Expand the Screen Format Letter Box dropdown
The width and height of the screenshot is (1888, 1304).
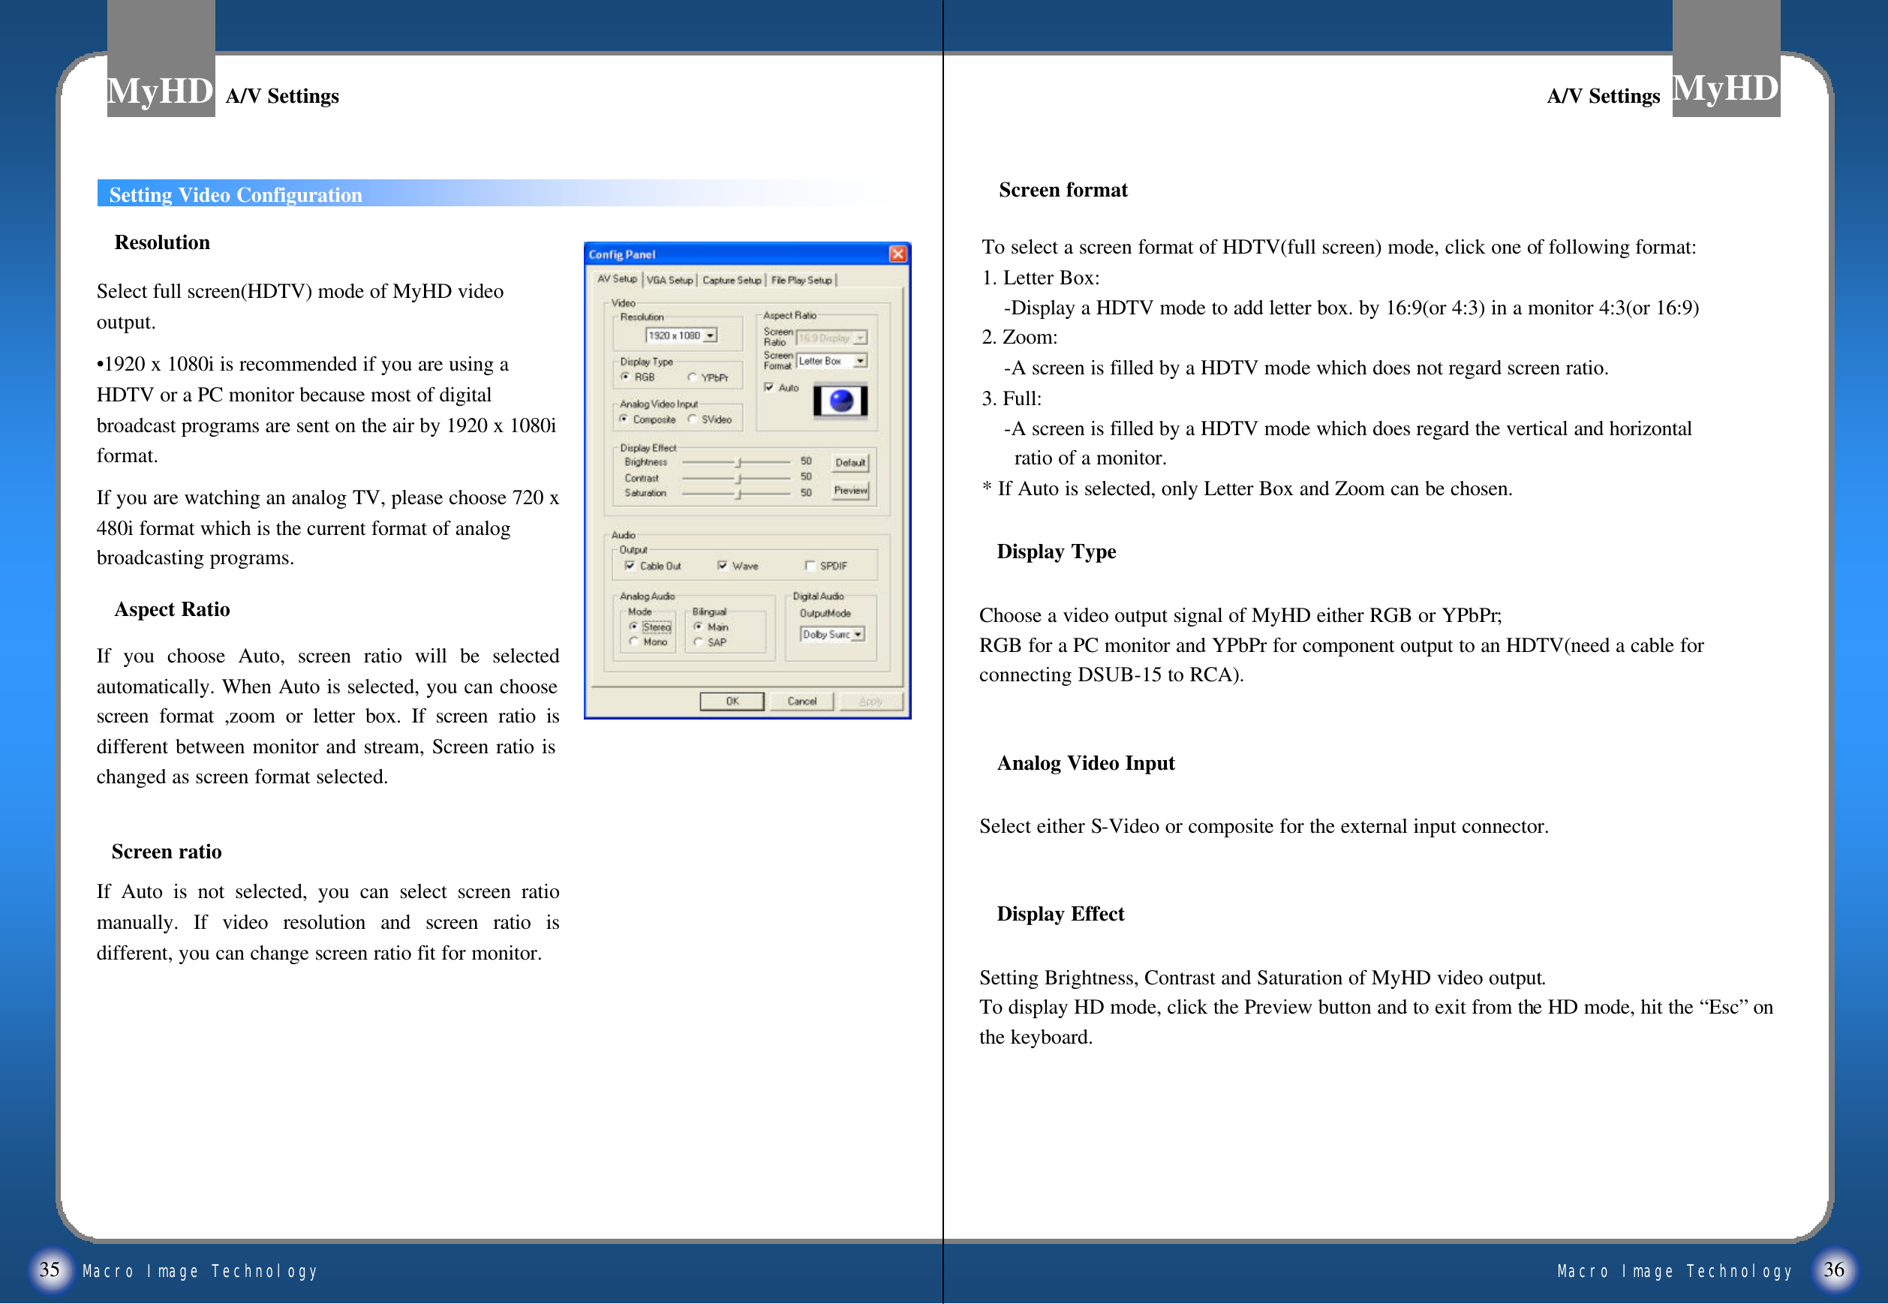[x=860, y=360]
